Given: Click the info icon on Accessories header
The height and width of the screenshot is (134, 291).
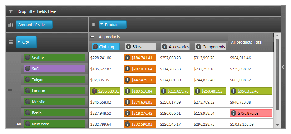Looking at the screenshot, I should (164, 47).
